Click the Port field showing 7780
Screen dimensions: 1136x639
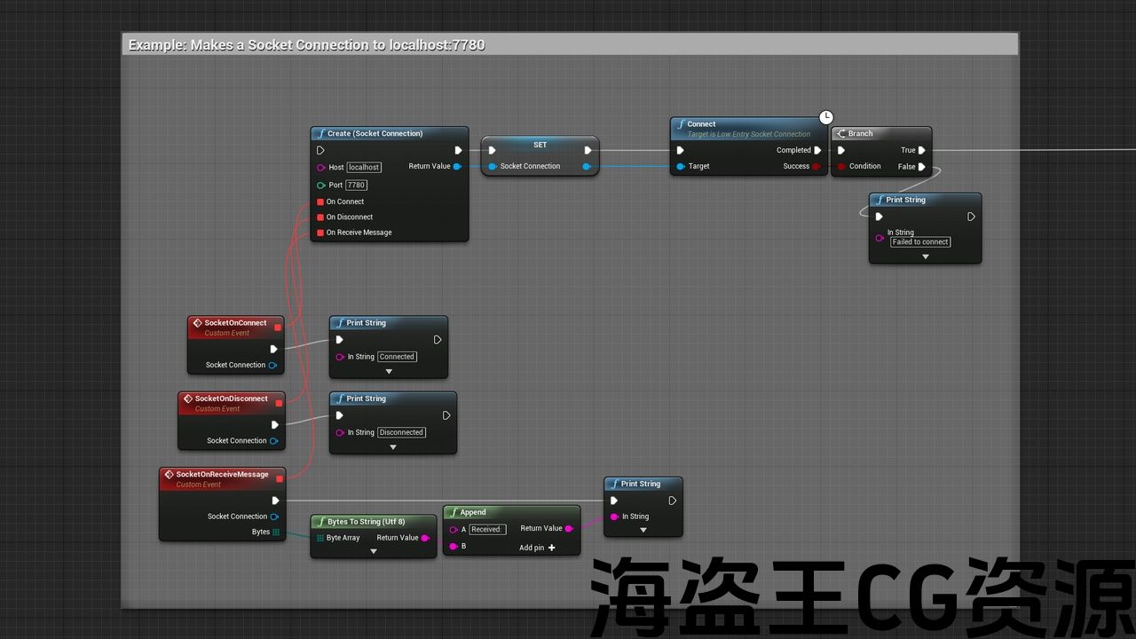(x=356, y=185)
